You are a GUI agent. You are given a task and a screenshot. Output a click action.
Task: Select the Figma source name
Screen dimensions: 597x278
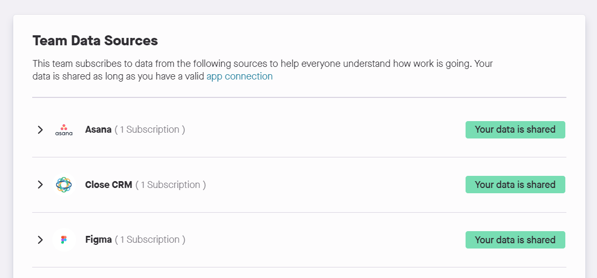pyautogui.click(x=98, y=240)
